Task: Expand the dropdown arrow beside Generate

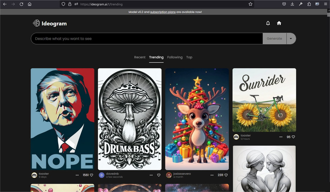Action: tap(291, 39)
